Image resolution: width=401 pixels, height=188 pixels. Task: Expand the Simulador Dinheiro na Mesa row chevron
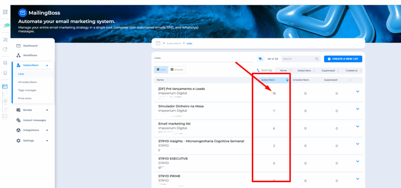click(x=358, y=109)
